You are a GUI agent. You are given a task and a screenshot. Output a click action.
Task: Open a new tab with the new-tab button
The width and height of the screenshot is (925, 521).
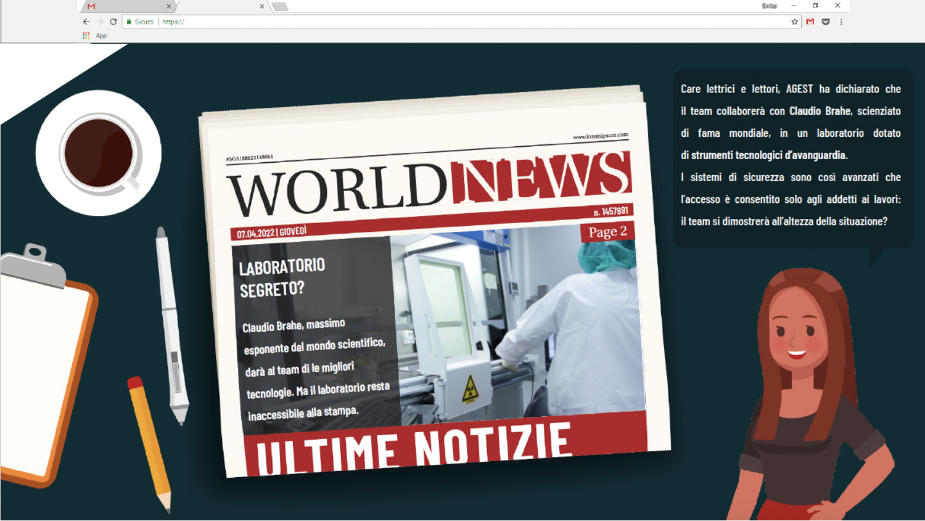(280, 6)
